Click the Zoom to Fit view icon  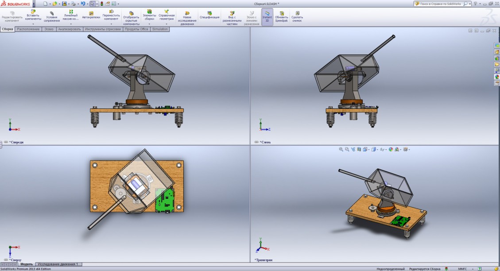341,149
